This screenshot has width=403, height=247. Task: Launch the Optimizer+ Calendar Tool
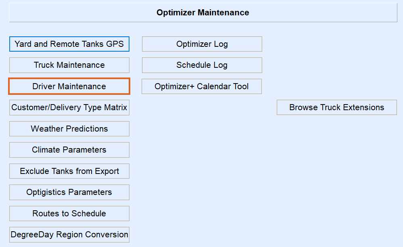pos(202,86)
